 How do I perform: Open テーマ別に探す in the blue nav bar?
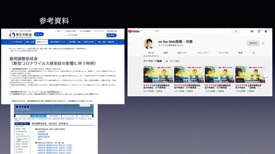click(17, 42)
